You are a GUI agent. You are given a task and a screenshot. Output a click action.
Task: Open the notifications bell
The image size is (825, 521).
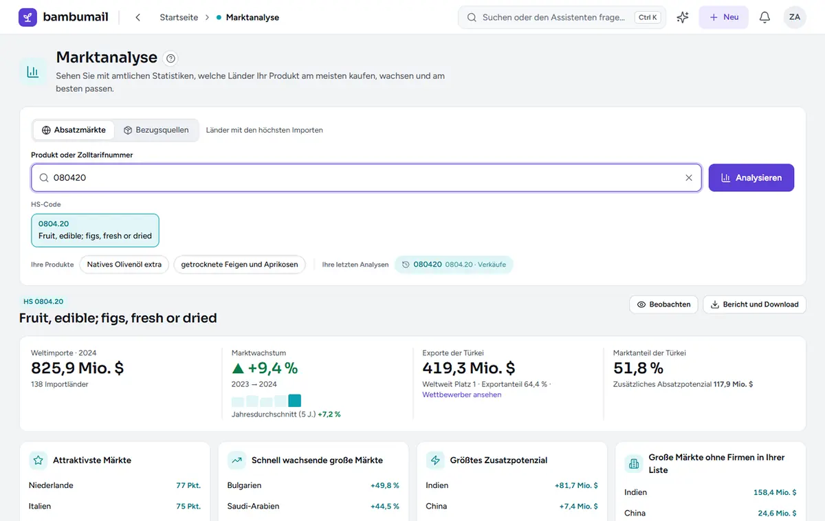point(764,17)
